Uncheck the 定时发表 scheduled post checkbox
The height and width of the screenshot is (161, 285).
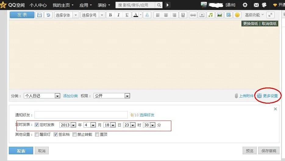click(x=37, y=125)
